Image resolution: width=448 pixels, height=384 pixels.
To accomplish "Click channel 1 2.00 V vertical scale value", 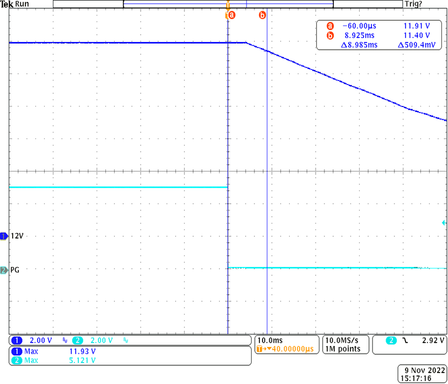I will click(x=41, y=340).
